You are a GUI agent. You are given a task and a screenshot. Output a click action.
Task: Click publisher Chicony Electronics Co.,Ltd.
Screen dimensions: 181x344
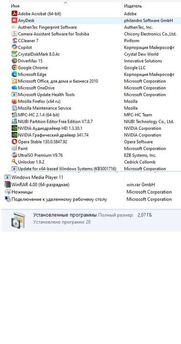[x=150, y=34]
